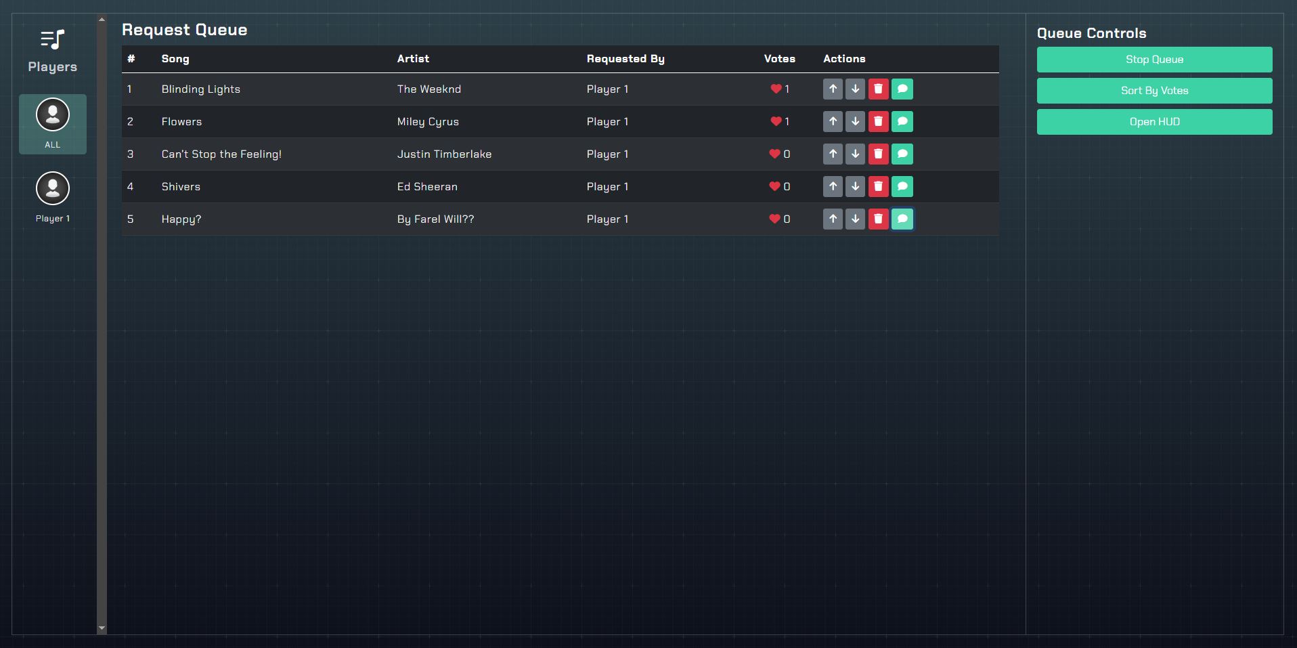Click sidebar scrollbar down arrow

coord(102,628)
